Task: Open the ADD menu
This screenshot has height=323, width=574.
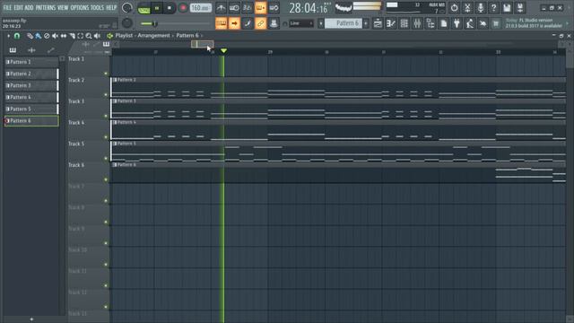Action: (x=29, y=7)
